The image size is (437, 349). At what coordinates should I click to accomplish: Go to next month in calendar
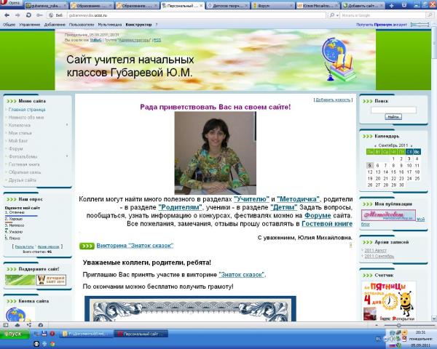click(411, 145)
